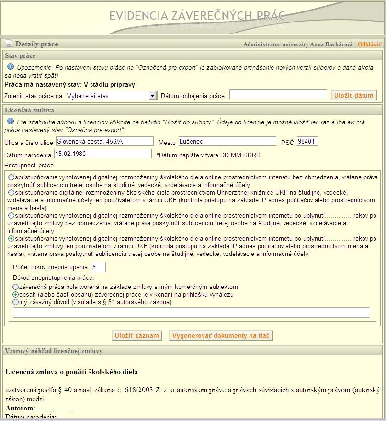The width and height of the screenshot is (386, 421).
Task: Edit the Ulica a číslo ulice field
Action: 105,141
